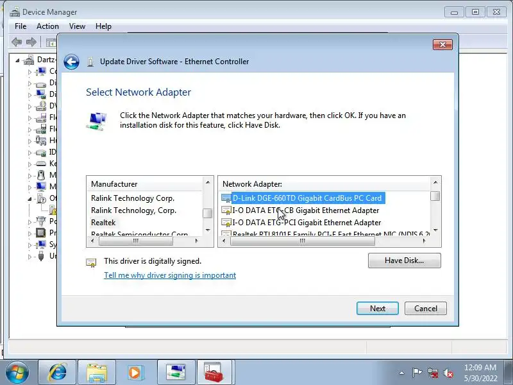Click the network computers taskbar icon
The image size is (513, 385).
[176, 373]
